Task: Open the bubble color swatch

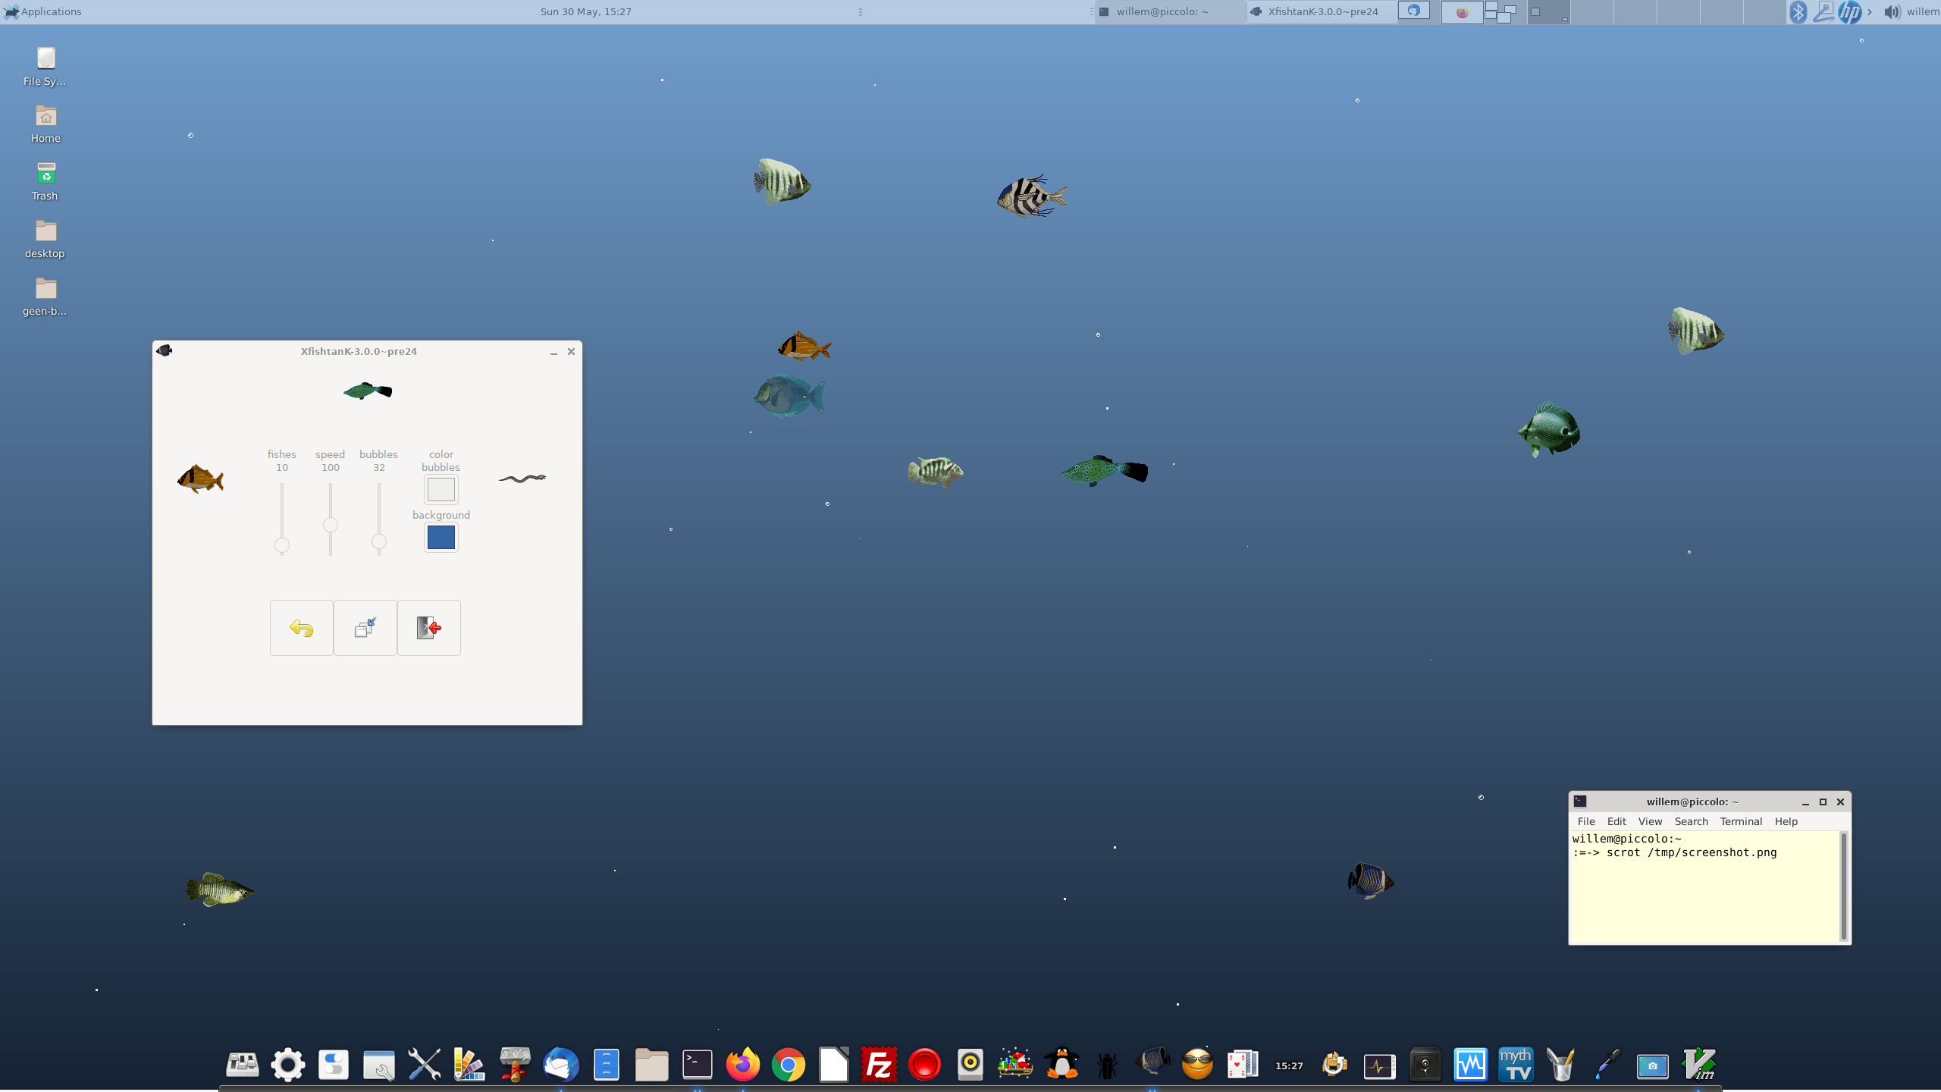Action: click(x=441, y=490)
